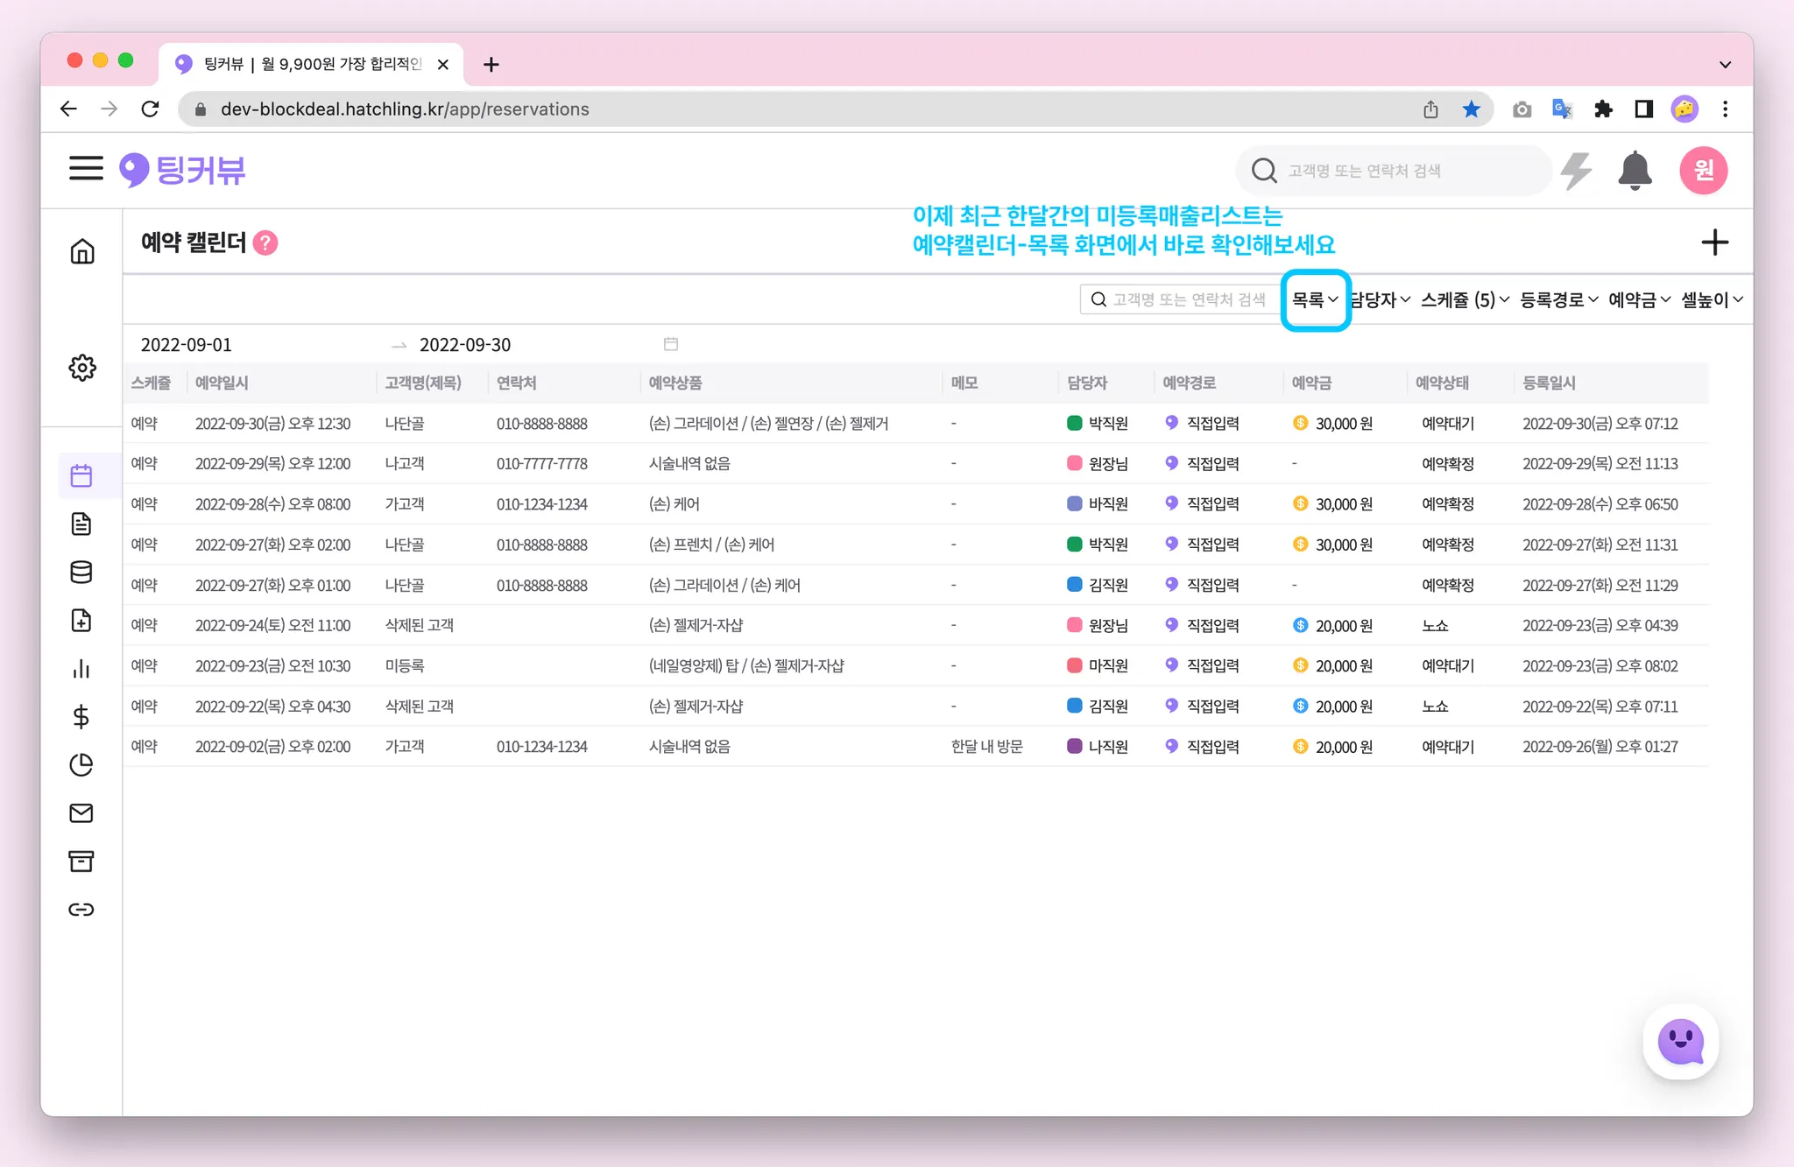Screen dimensions: 1794x1167
Task: Open settings gear in sidebar
Action: [x=82, y=368]
